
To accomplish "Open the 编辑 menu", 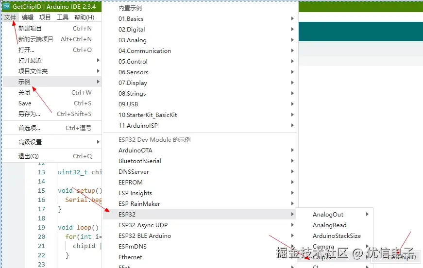I will [x=28, y=17].
